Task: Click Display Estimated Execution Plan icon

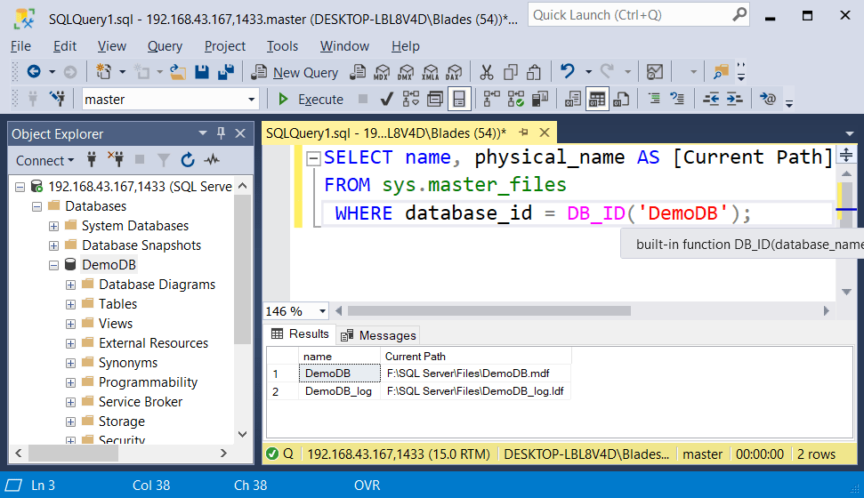Action: [x=410, y=100]
